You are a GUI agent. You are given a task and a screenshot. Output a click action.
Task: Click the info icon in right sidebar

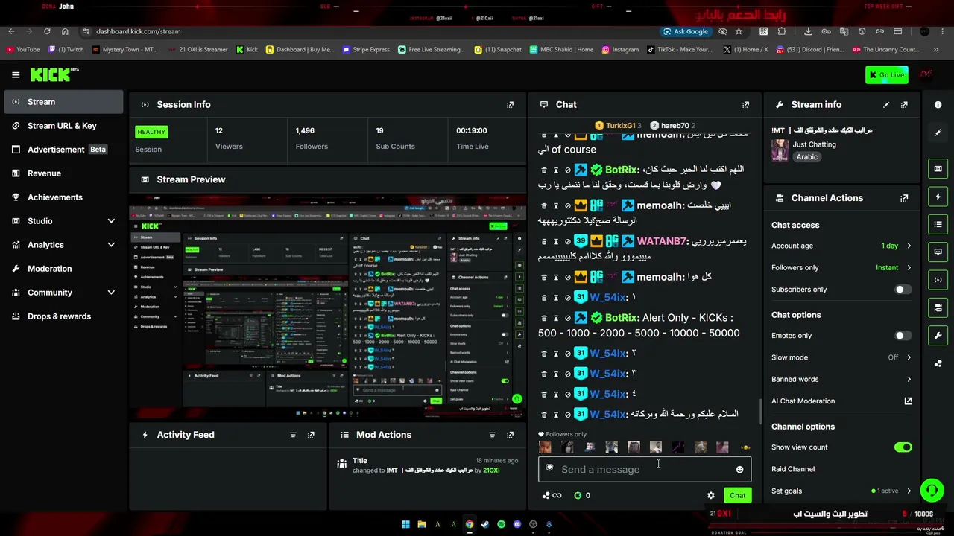(x=938, y=105)
